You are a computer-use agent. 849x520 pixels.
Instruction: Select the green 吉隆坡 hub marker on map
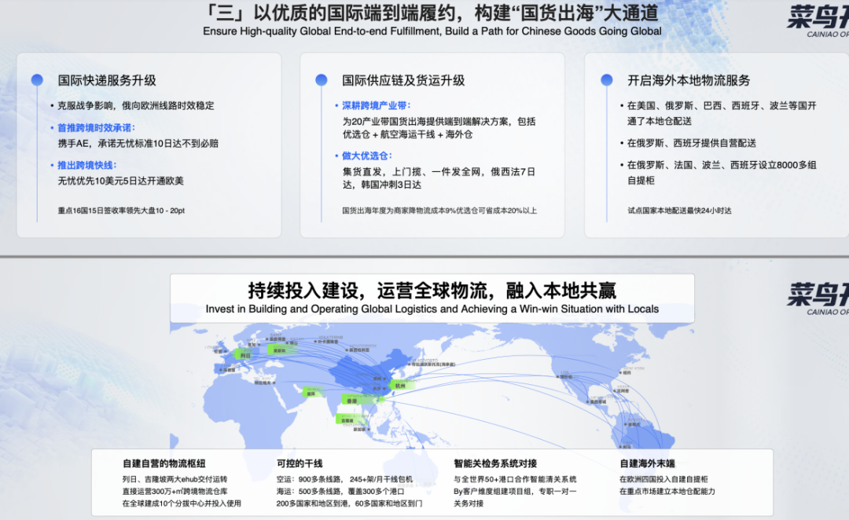[347, 419]
